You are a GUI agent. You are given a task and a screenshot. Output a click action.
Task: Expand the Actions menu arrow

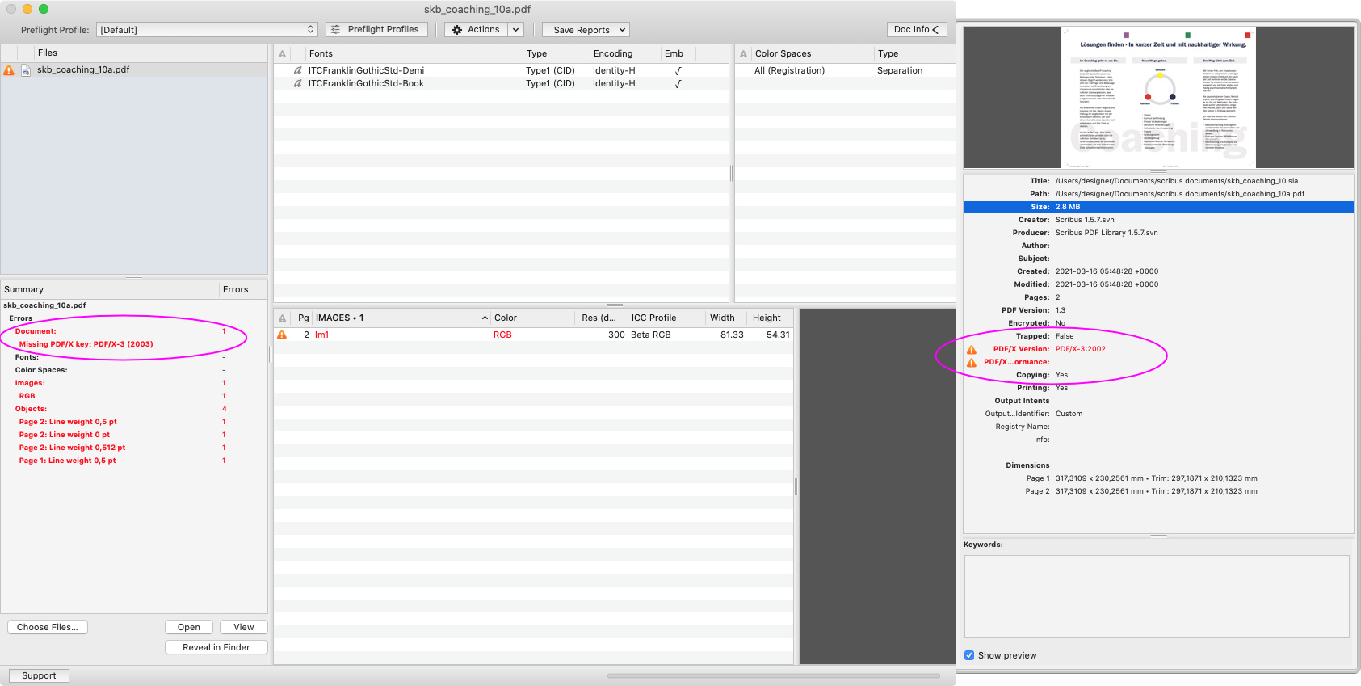515,30
